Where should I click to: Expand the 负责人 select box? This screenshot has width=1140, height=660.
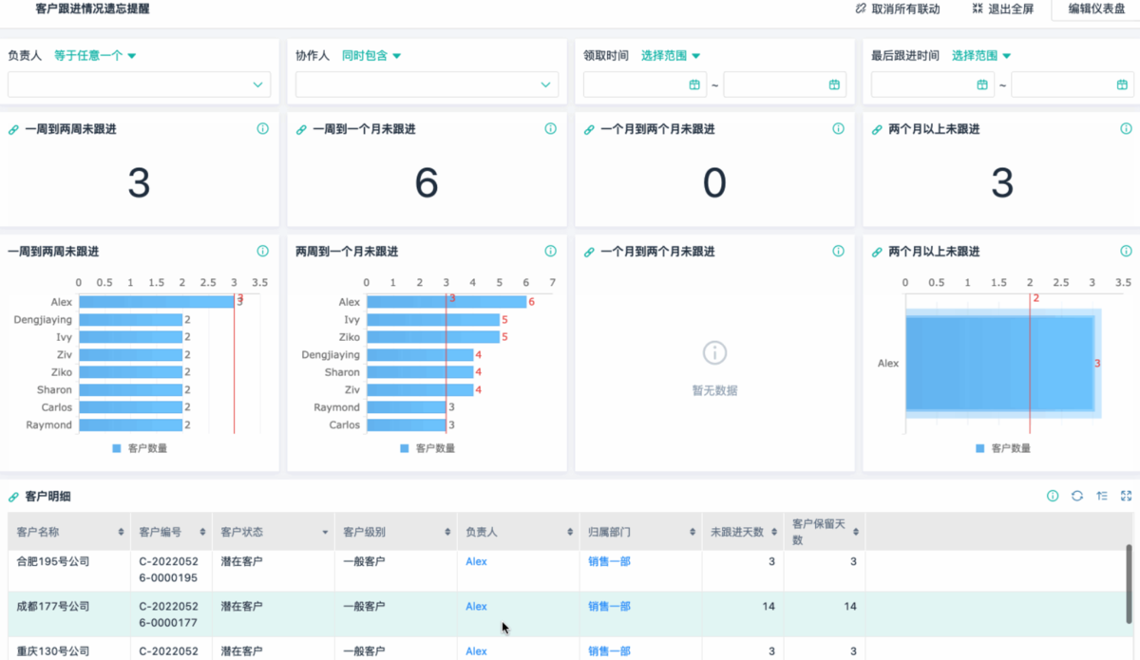coord(139,85)
